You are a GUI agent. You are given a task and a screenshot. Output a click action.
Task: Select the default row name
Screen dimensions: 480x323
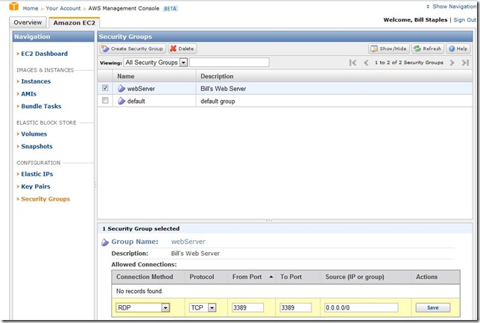136,101
